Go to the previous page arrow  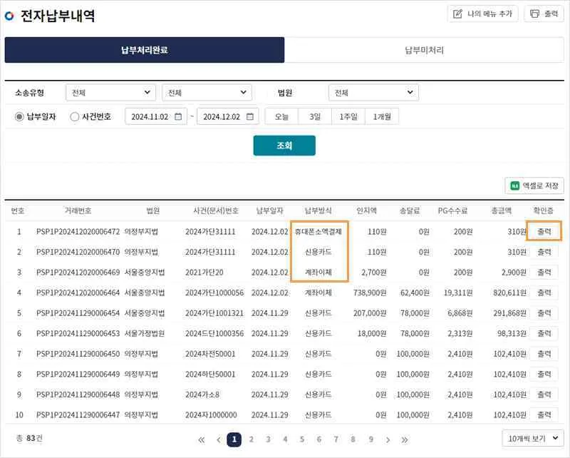(219, 439)
